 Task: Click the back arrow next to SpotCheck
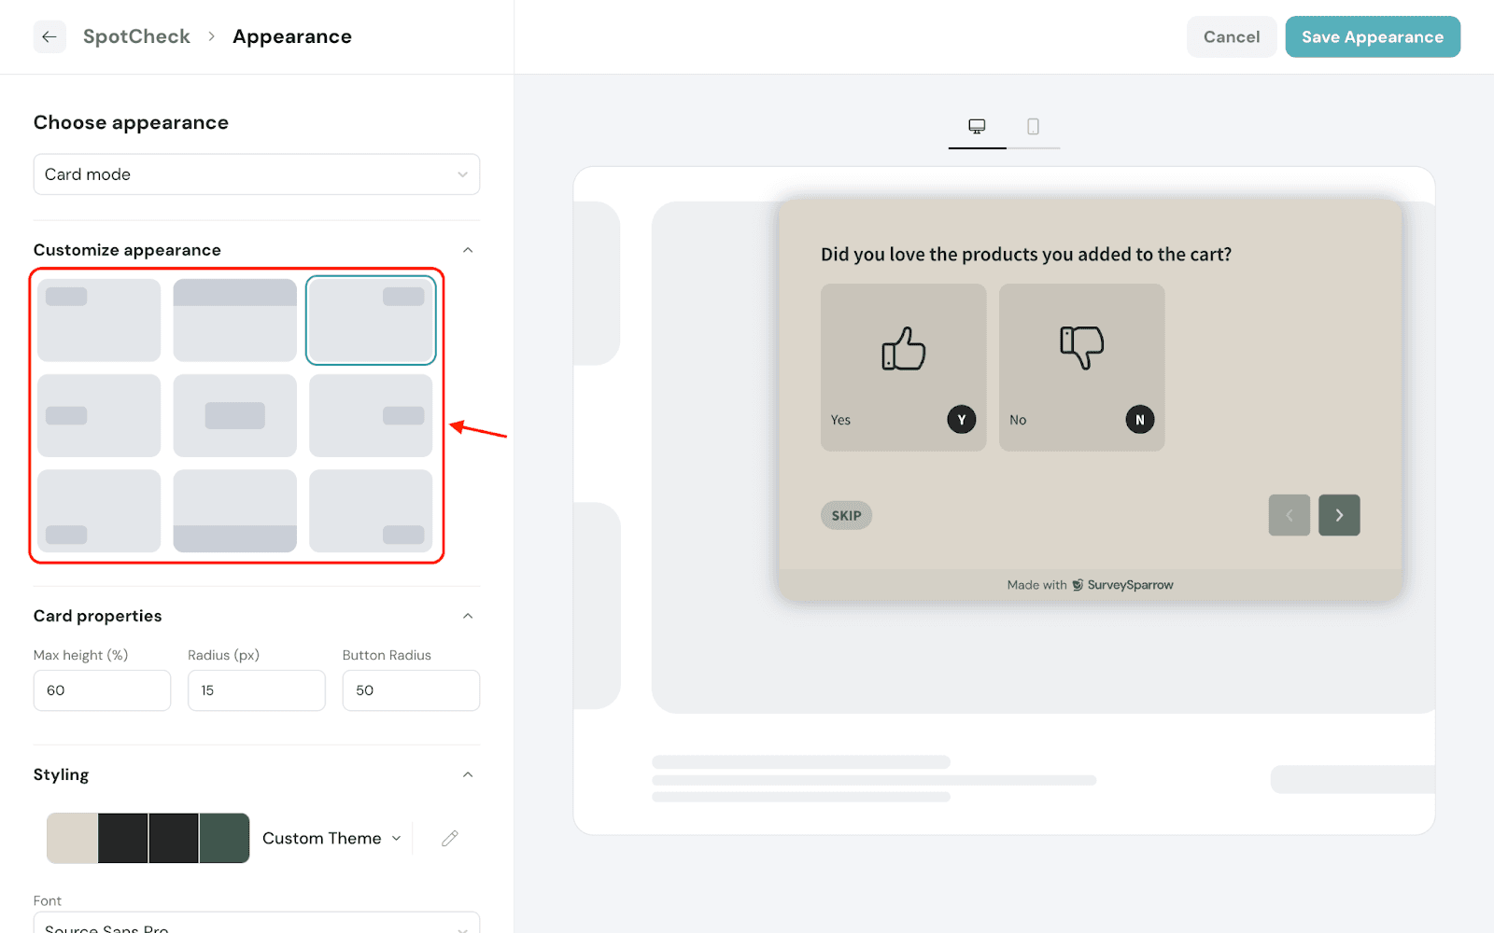click(49, 36)
